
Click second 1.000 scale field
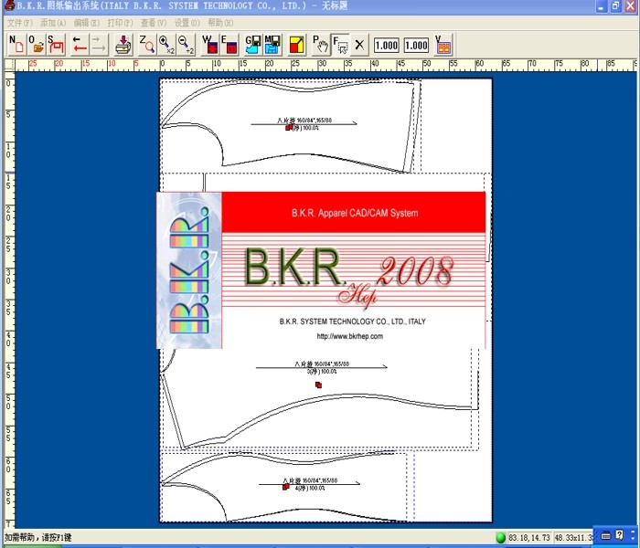click(x=416, y=46)
